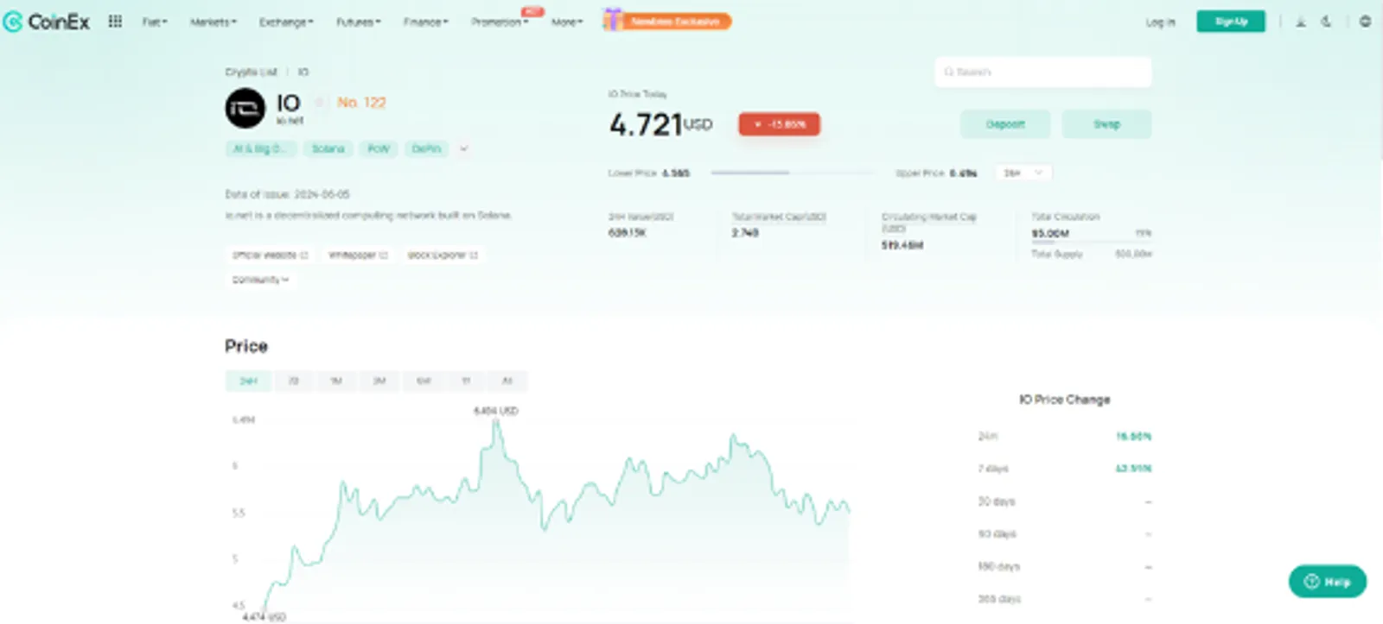Open the More dropdown menu
This screenshot has height=624, width=1383.
(567, 22)
